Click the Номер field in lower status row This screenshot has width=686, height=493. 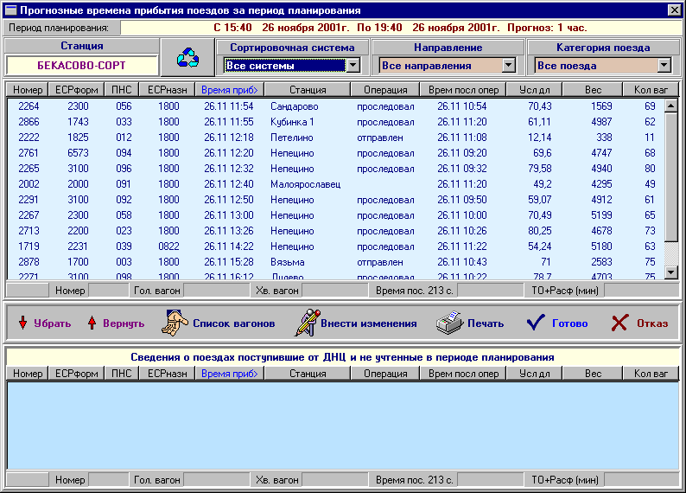coord(109,480)
